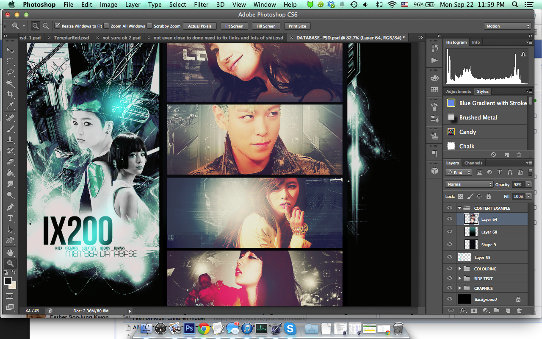Open the Opacity slider dropdown arrow

[x=528, y=184]
